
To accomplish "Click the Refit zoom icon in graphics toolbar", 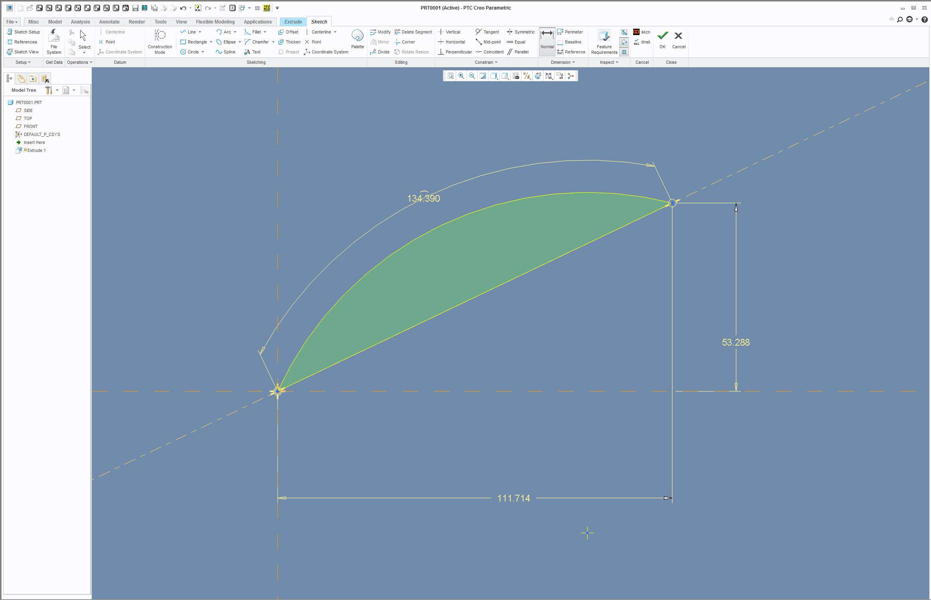I will pos(450,76).
